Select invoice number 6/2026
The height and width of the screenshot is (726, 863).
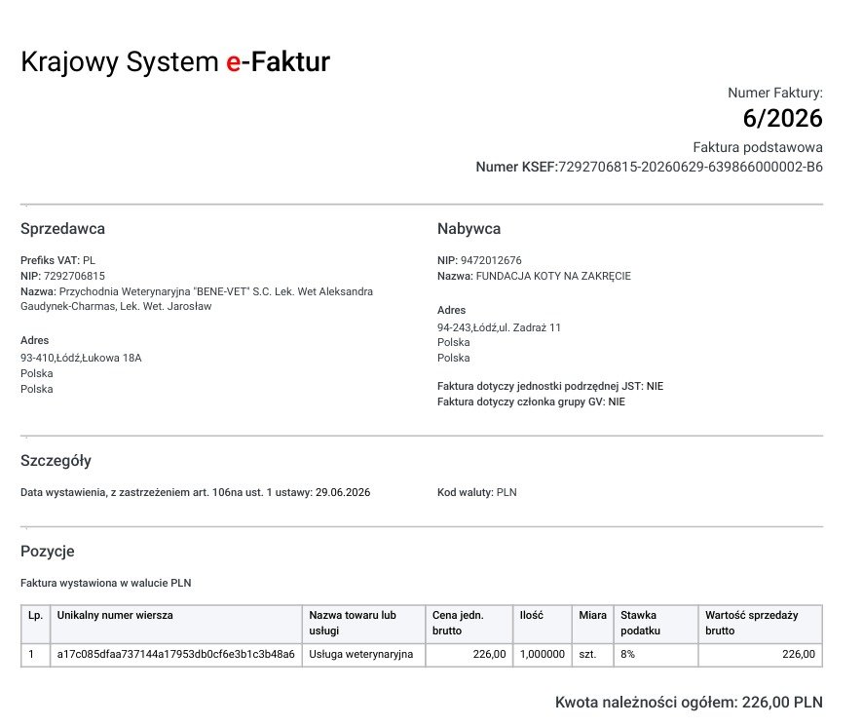coord(782,119)
